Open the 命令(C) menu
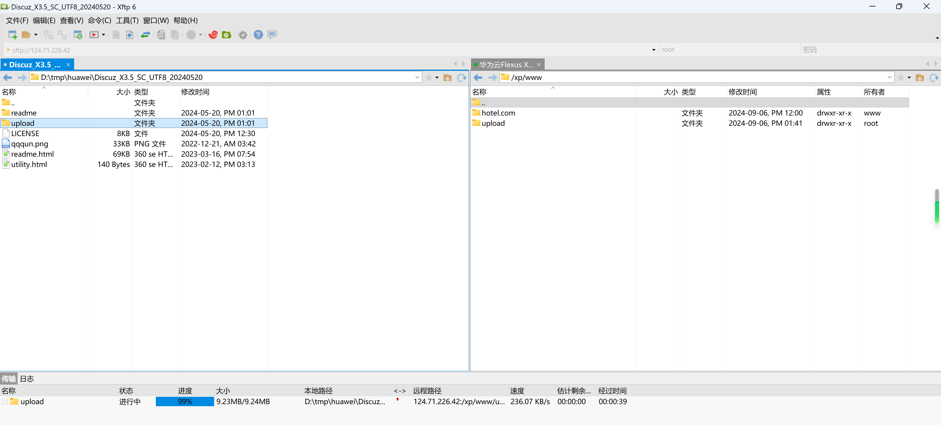This screenshot has width=941, height=425. tap(99, 21)
